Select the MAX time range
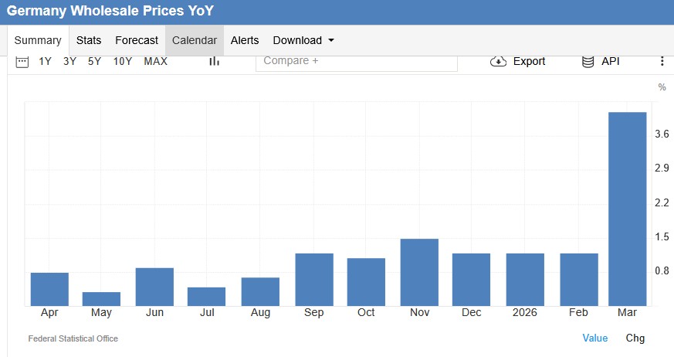Viewport: 674px width, 357px height. pyautogui.click(x=156, y=61)
